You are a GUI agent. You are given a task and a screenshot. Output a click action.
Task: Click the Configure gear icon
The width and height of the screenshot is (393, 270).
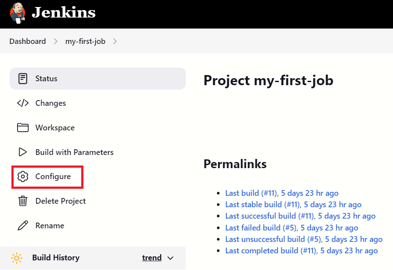(x=23, y=176)
